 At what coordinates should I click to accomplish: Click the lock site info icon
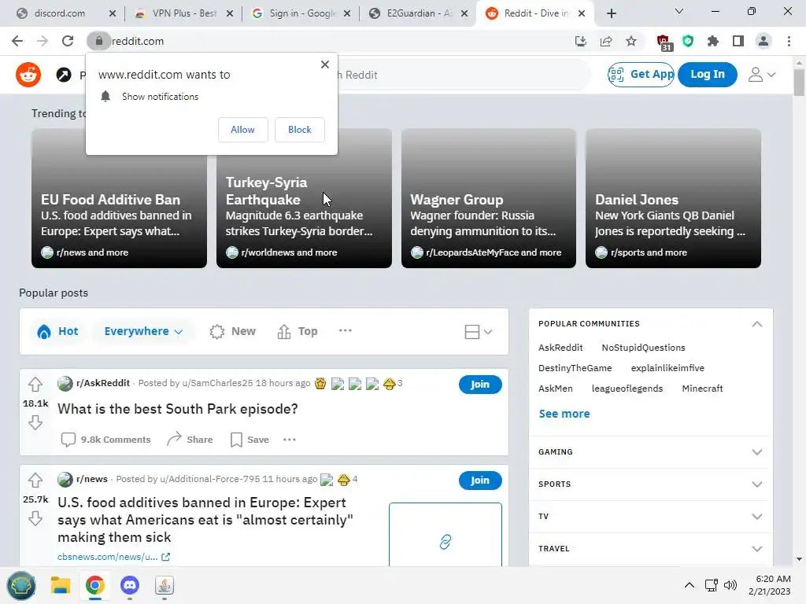[x=98, y=41]
